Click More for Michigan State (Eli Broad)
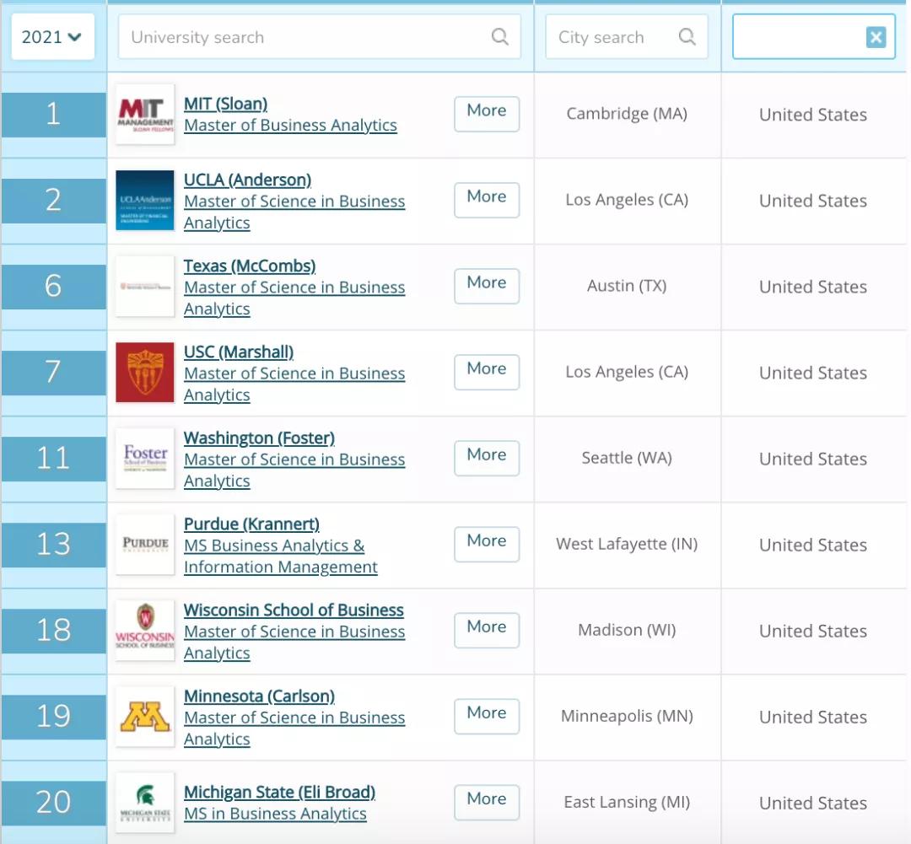This screenshot has width=911, height=844. tap(487, 802)
